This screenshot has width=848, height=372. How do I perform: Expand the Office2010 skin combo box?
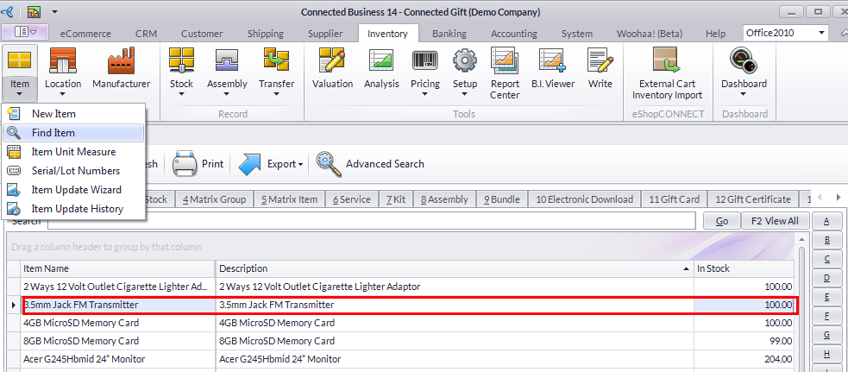click(x=822, y=33)
